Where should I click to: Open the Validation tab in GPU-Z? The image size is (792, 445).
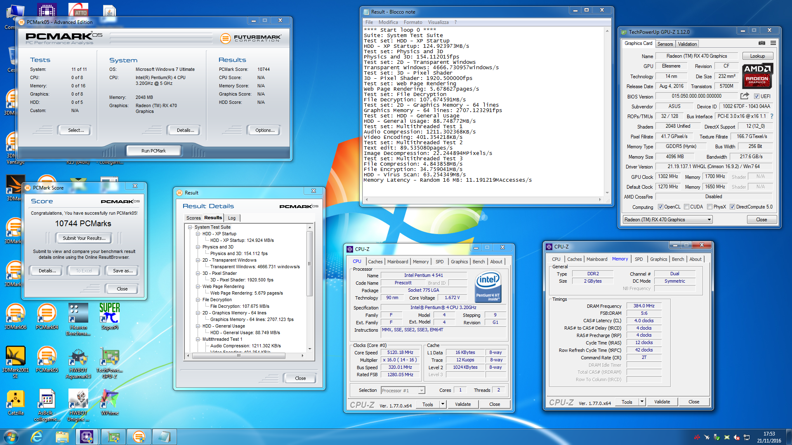click(687, 44)
